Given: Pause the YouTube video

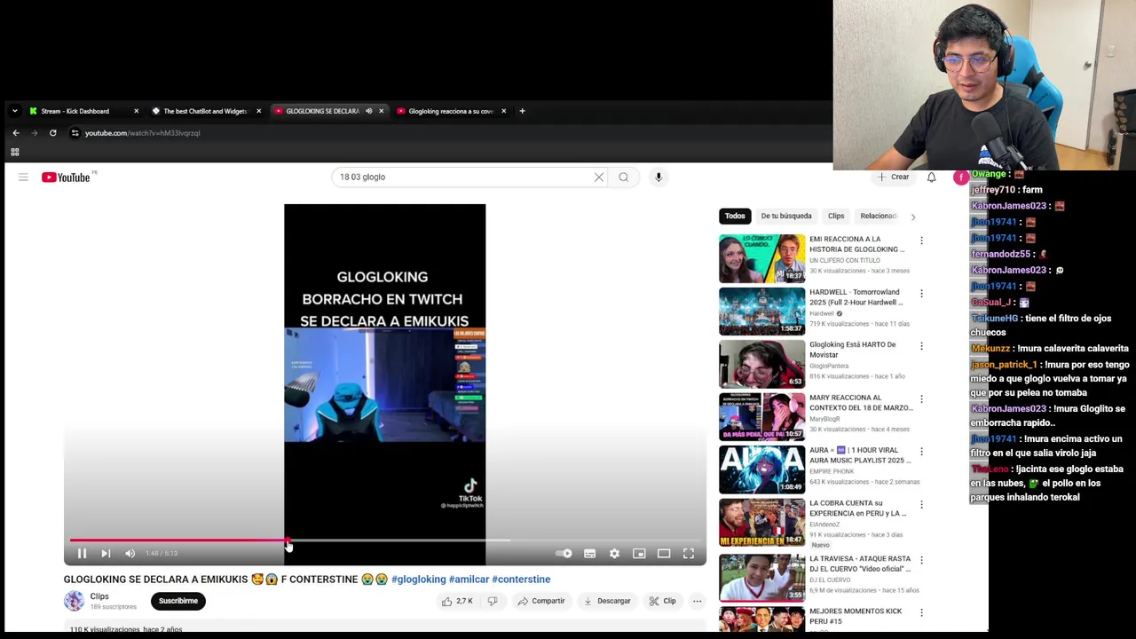Looking at the screenshot, I should pyautogui.click(x=82, y=554).
